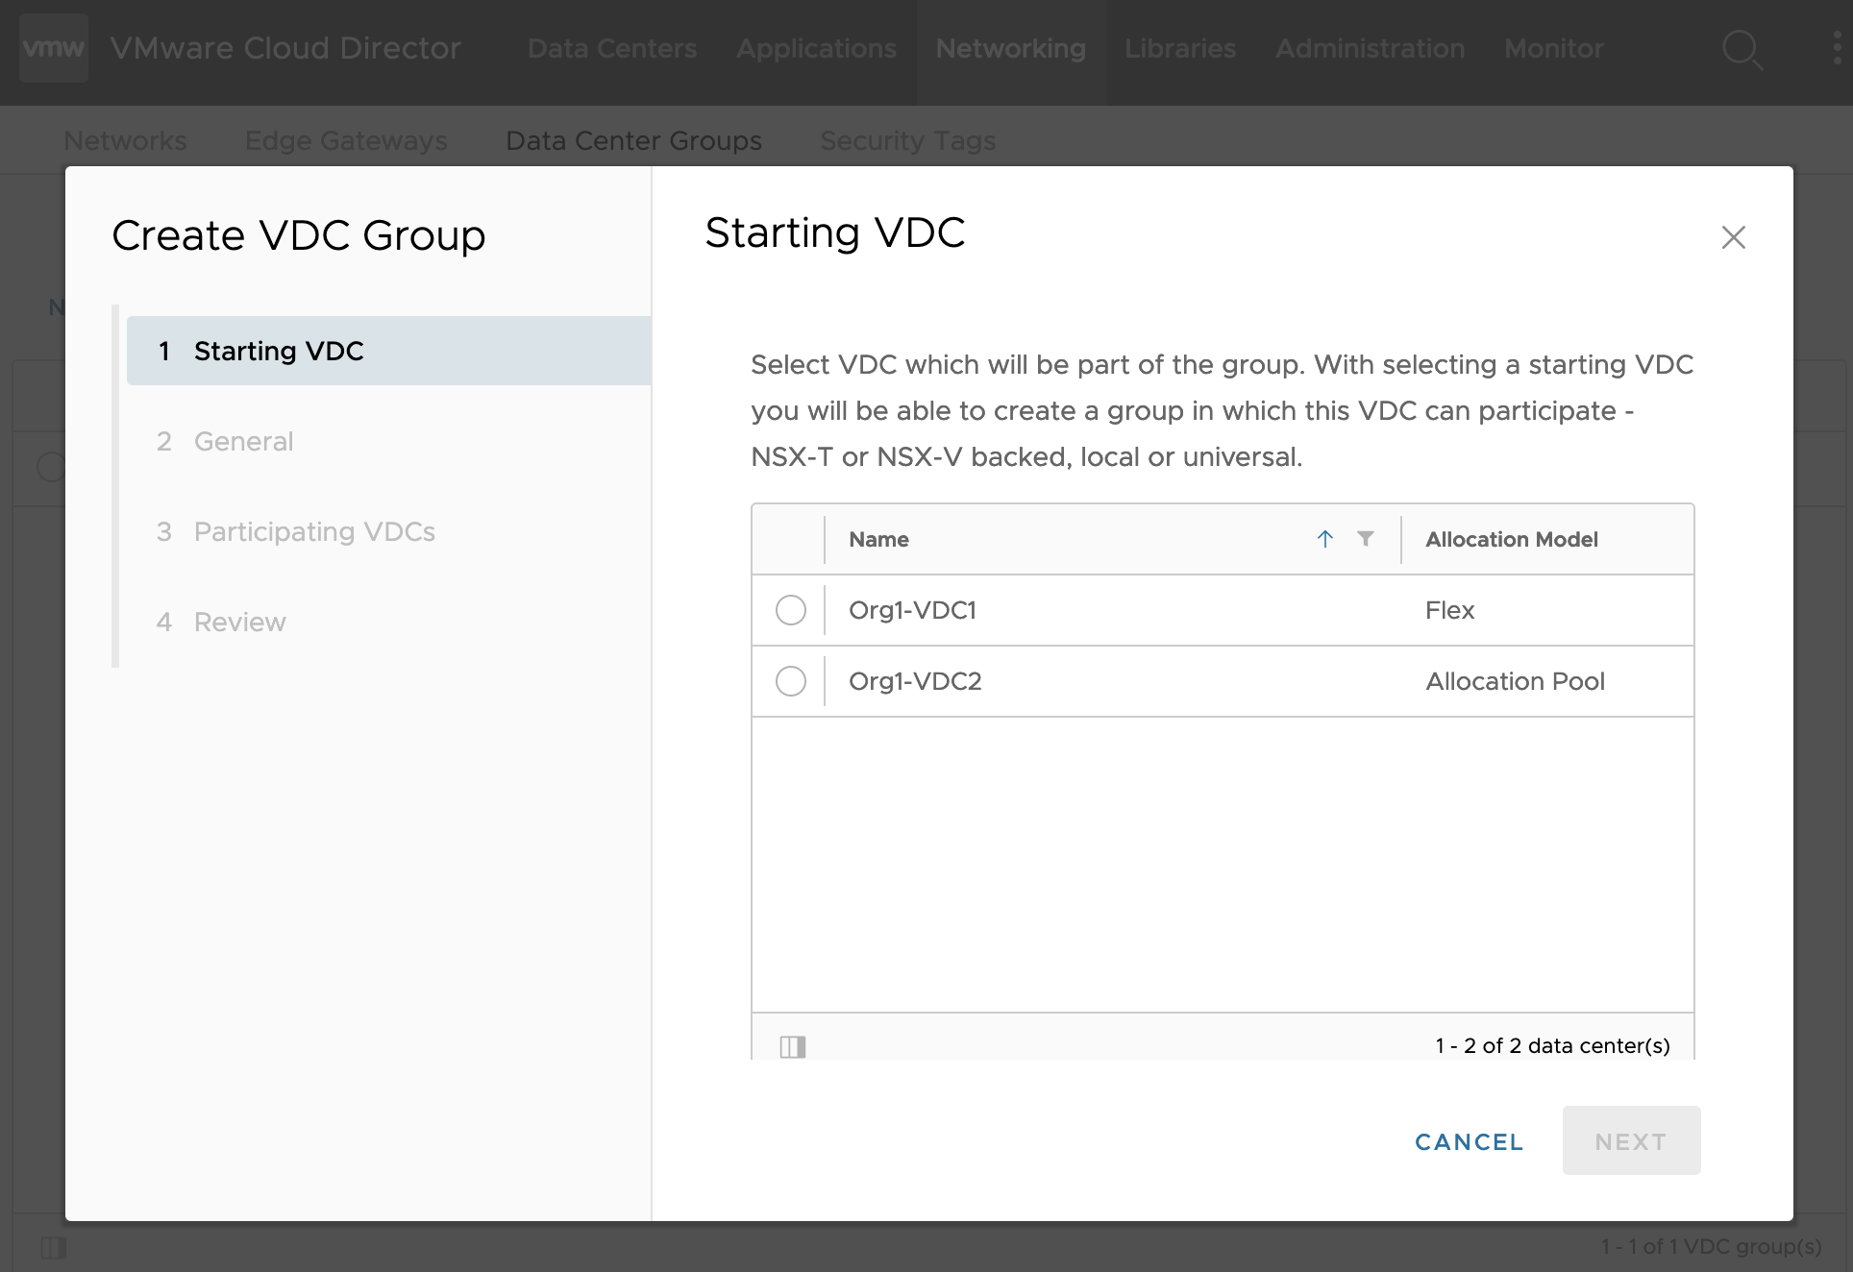Go to the General wizard step
The width and height of the screenshot is (1853, 1272).
point(243,441)
